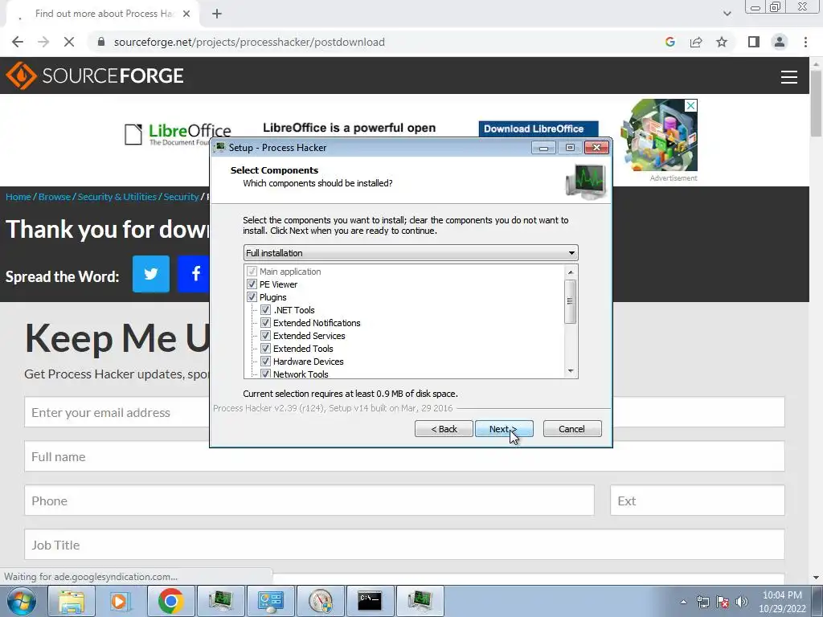Screen dimensions: 823x617
Task: Open the Security breadcrumb link
Action: point(181,197)
